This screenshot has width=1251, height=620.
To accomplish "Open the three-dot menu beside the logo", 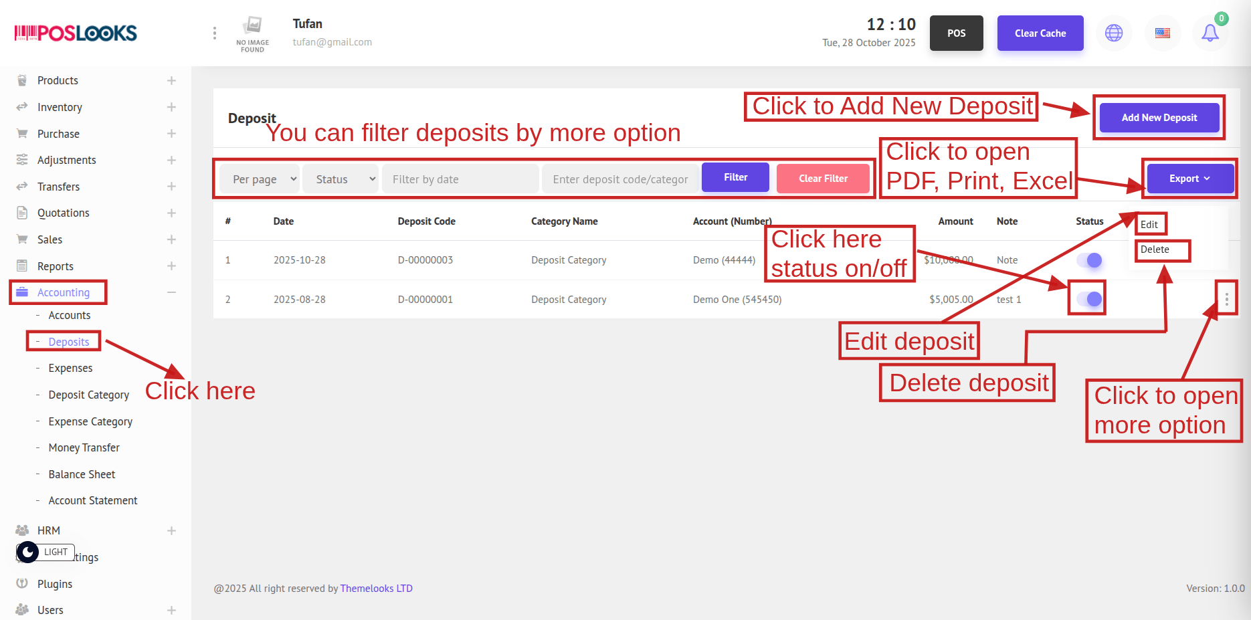I will [214, 33].
